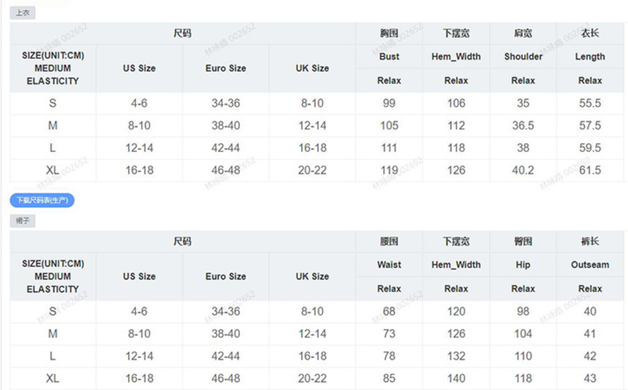Click the length value 61.5 cell
The height and width of the screenshot is (390, 628).
click(590, 170)
